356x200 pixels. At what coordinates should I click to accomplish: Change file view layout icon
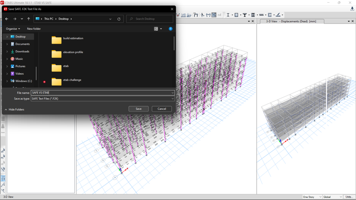[x=156, y=29]
